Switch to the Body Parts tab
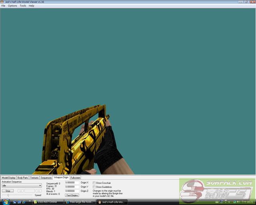The height and width of the screenshot is (205, 256). click(x=23, y=178)
